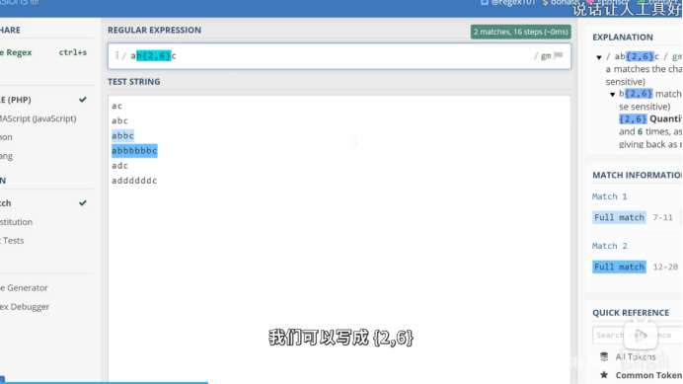Click the donate link in header
Image resolution: width=683 pixels, height=384 pixels.
(x=561, y=3)
